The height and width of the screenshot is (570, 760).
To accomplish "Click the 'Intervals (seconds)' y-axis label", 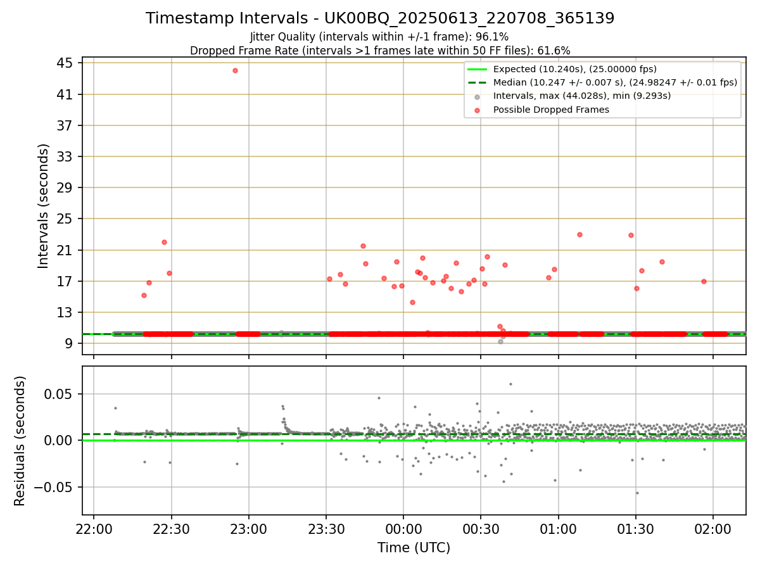I will pyautogui.click(x=43, y=206).
